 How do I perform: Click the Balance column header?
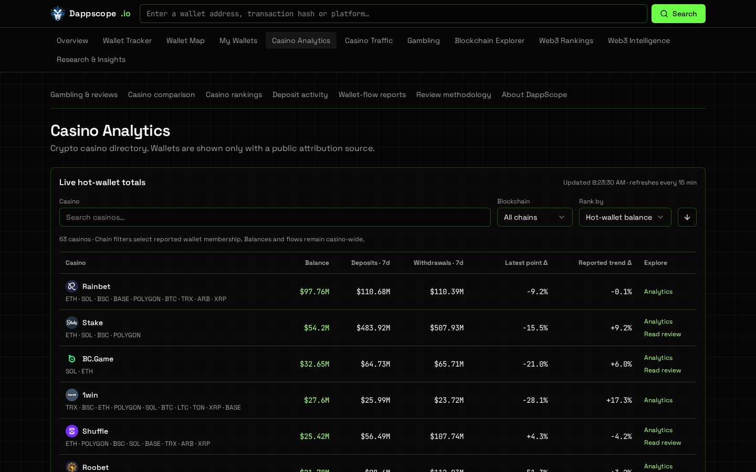tap(317, 263)
